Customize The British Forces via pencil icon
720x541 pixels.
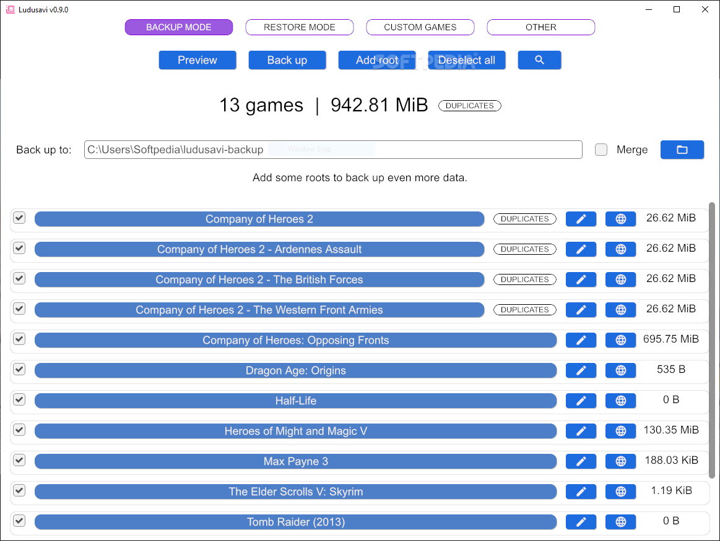[x=581, y=279]
